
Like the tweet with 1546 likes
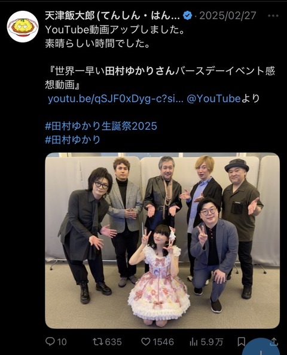coord(146,342)
